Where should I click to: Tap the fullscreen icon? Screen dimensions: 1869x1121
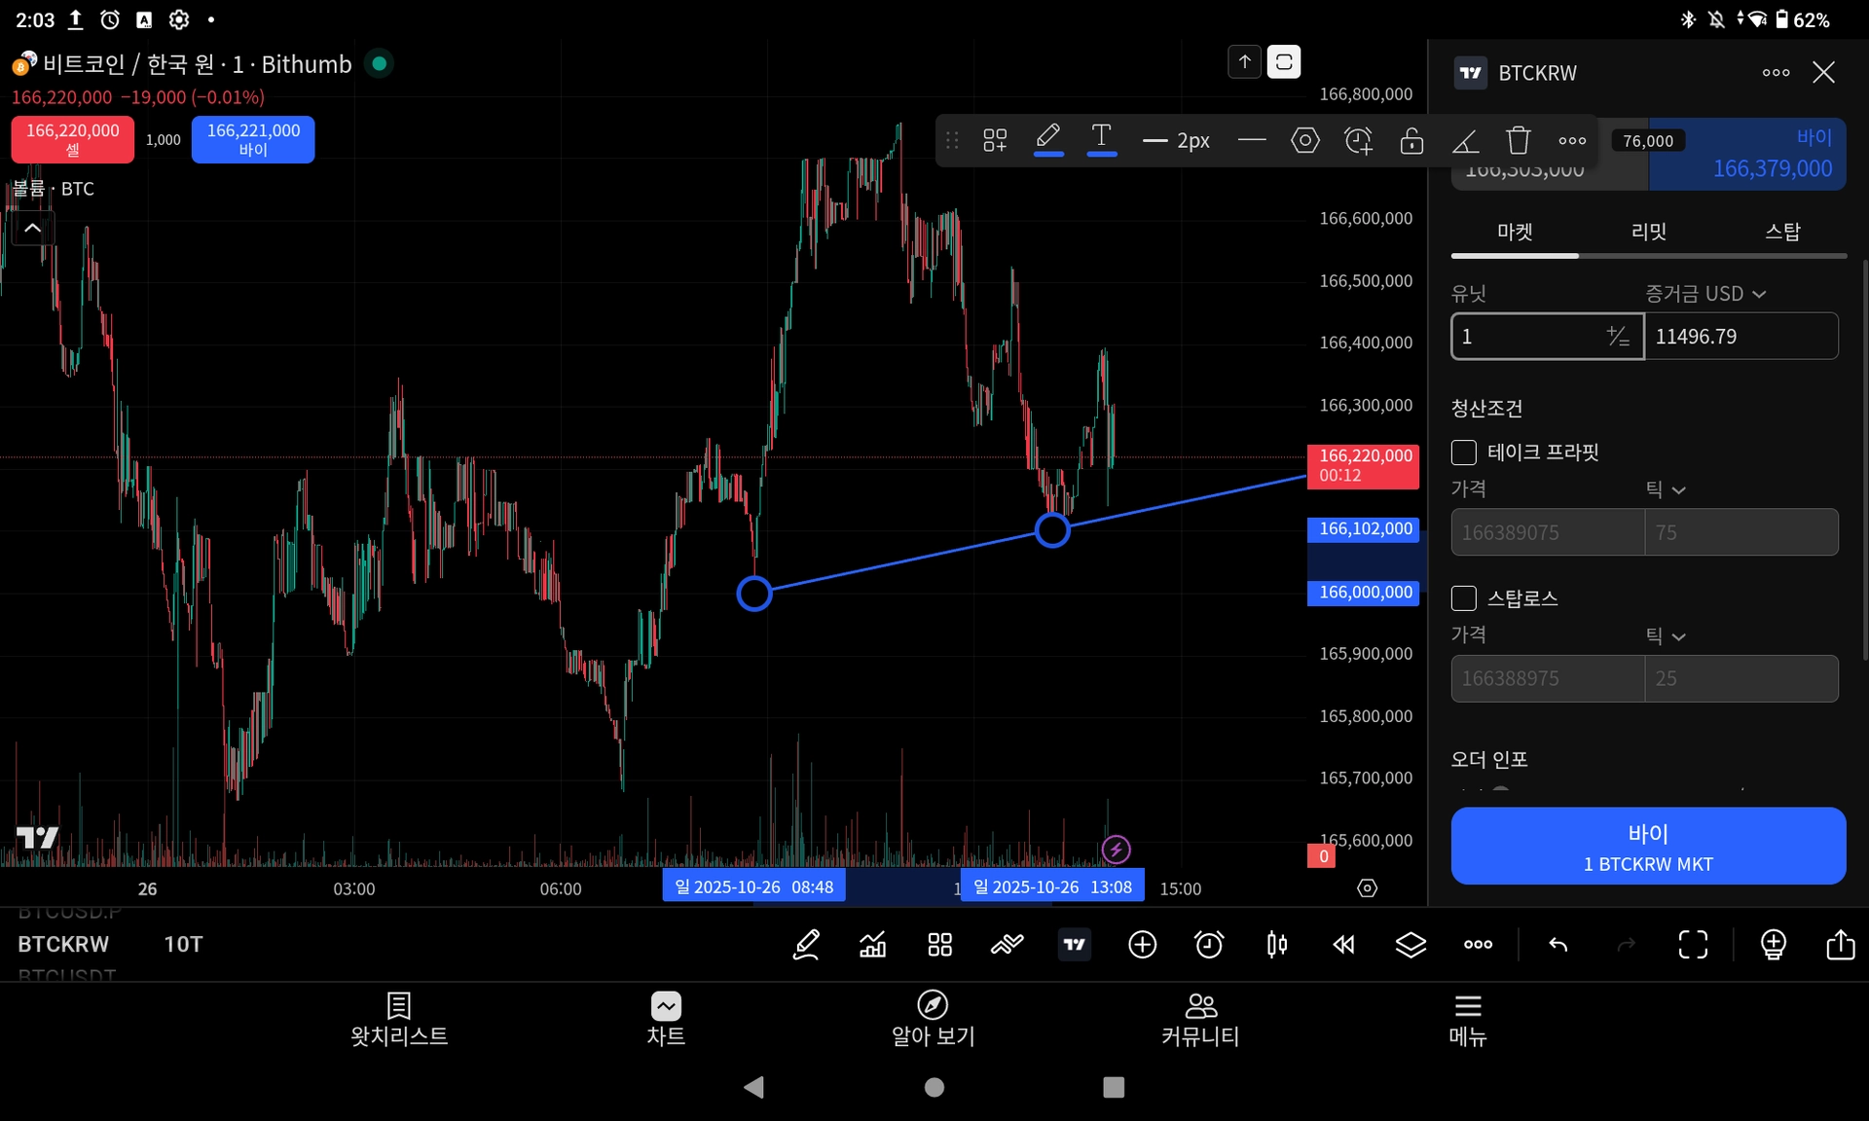pyautogui.click(x=1693, y=944)
